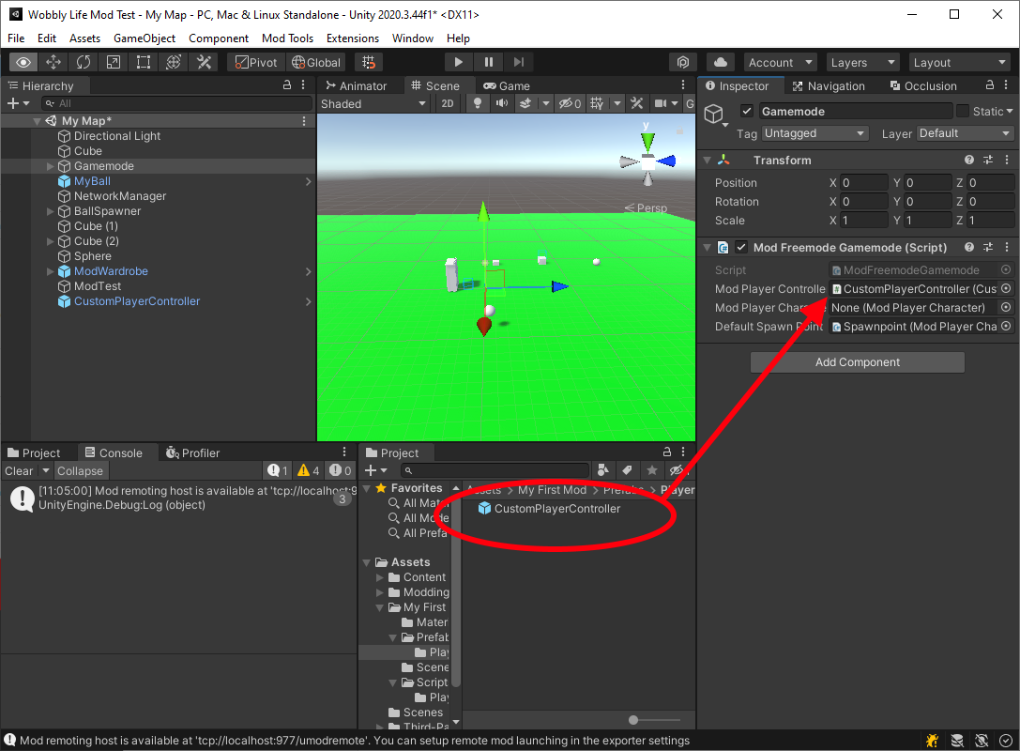Open custom editor tools icon

point(204,63)
